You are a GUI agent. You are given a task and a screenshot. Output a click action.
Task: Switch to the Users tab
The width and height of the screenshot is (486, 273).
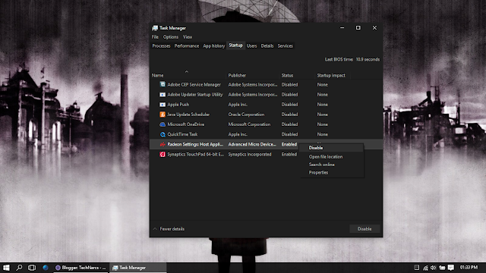tap(251, 45)
